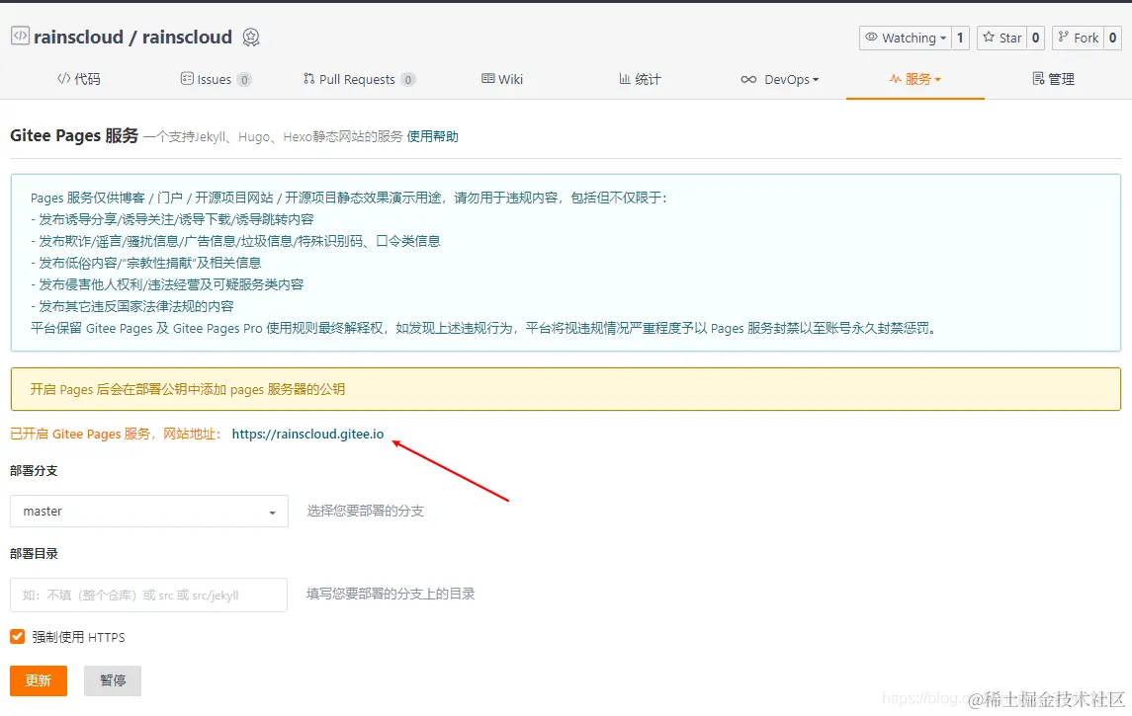Image resolution: width=1132 pixels, height=716 pixels.
Task: Click the rainscloud owner name link
Action: point(79,37)
